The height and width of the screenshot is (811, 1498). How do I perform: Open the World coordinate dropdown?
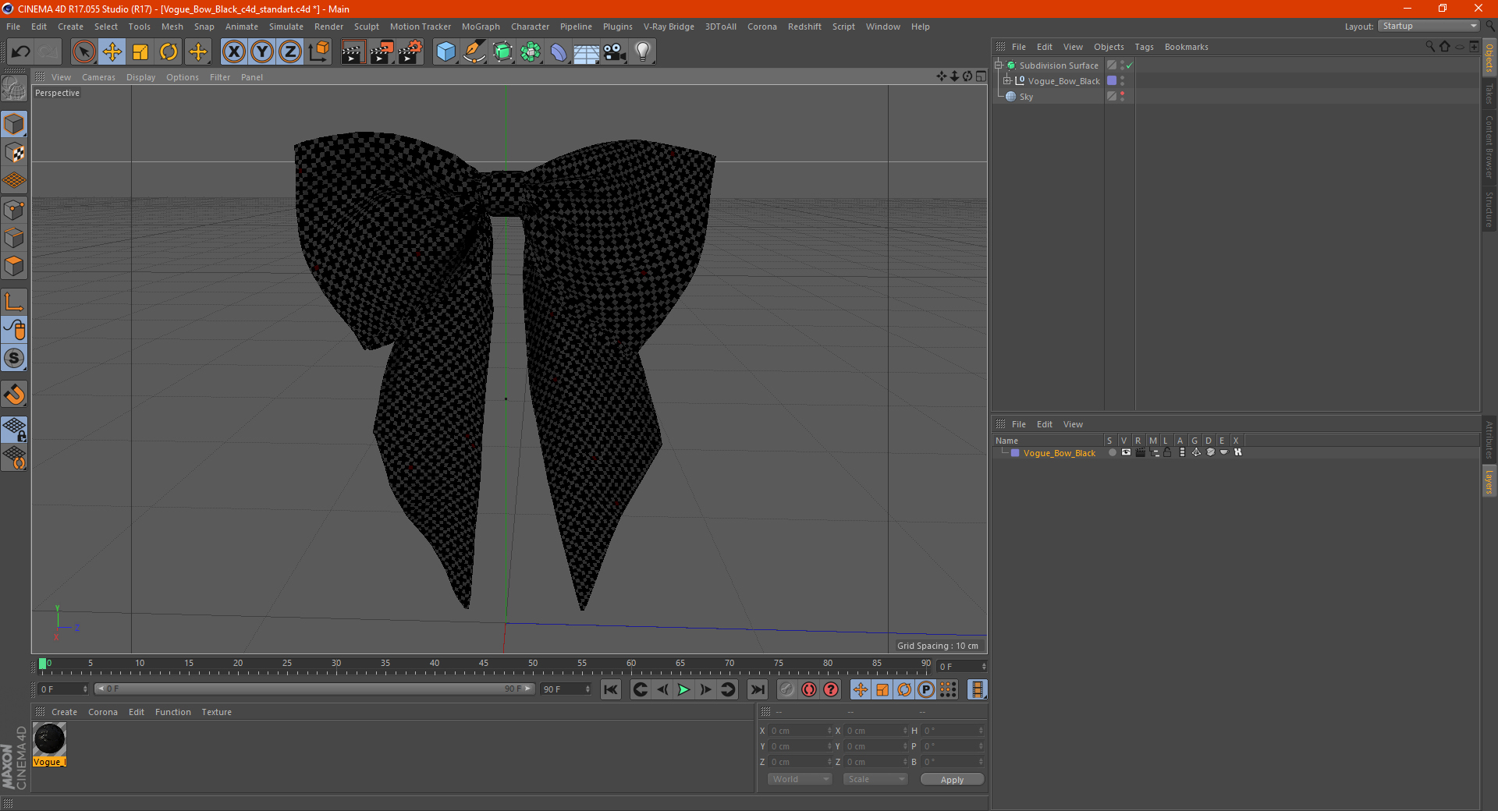tap(800, 779)
